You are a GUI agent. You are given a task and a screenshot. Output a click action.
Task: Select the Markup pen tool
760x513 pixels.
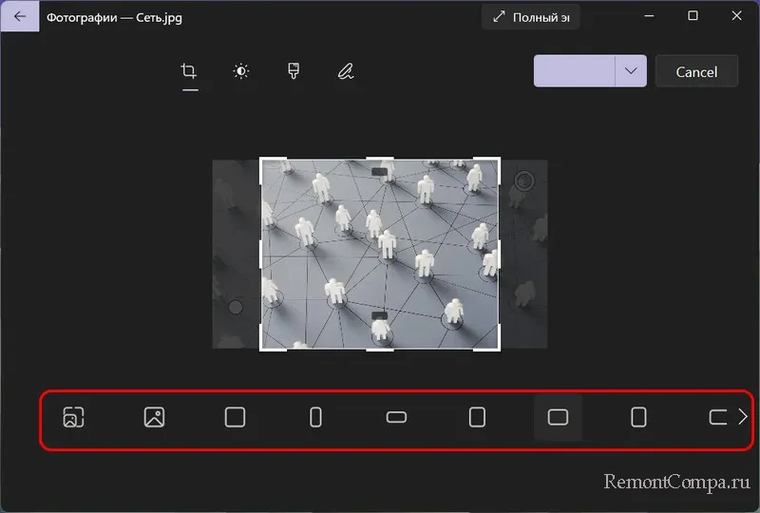[x=345, y=71]
